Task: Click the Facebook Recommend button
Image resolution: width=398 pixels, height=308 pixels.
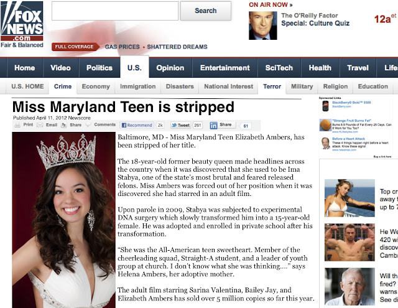Action: (x=137, y=125)
